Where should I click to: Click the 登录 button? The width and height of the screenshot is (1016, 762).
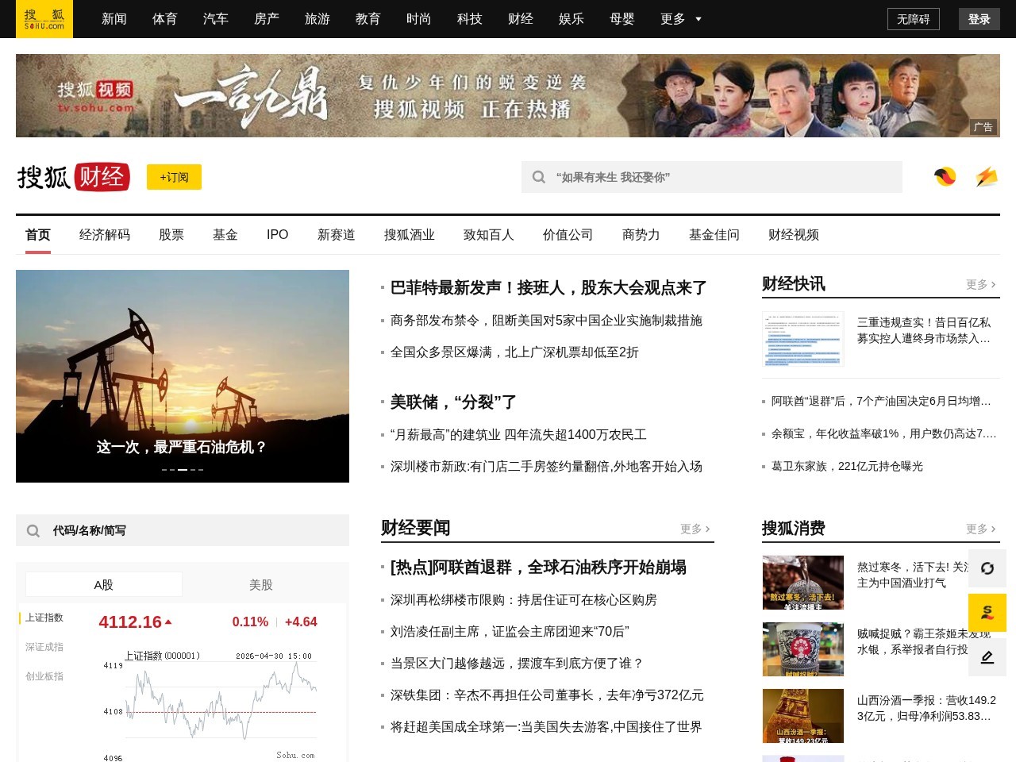coord(979,19)
